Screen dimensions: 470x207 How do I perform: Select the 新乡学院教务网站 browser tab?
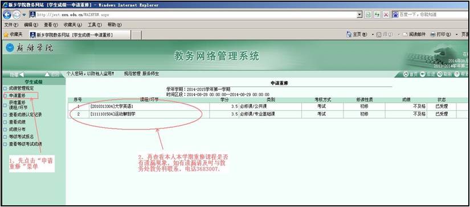pos(80,35)
